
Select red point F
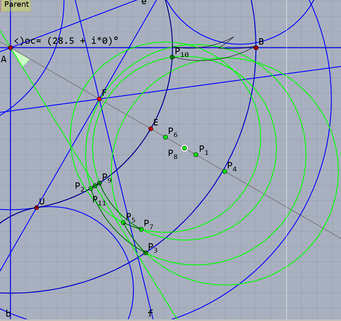coord(99,99)
